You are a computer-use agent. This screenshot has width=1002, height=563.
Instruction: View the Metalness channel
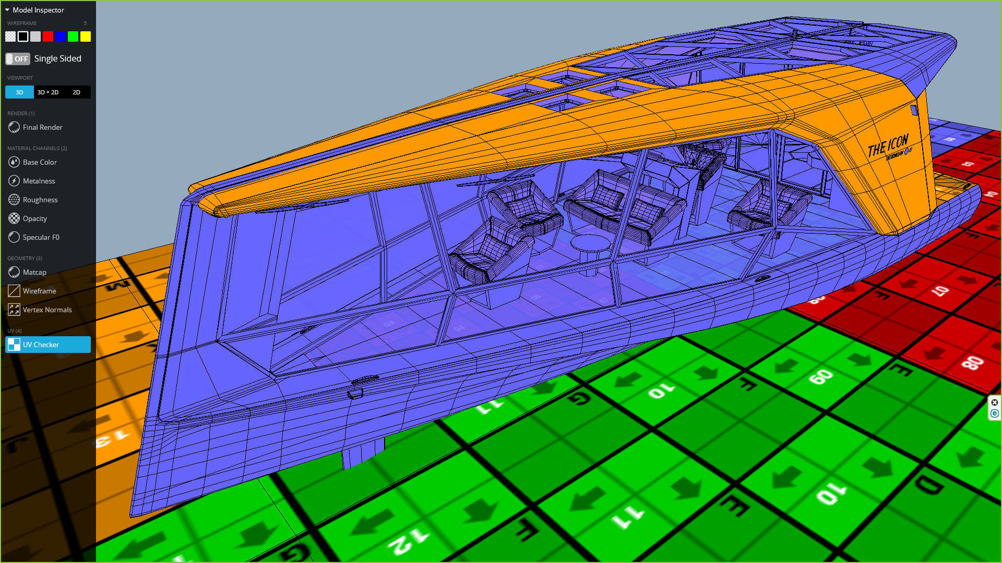point(39,181)
